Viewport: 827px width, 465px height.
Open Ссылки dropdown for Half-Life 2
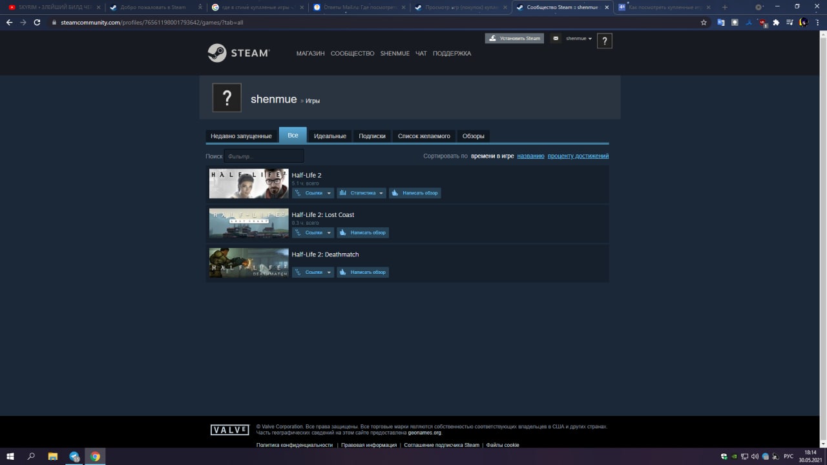tap(313, 193)
